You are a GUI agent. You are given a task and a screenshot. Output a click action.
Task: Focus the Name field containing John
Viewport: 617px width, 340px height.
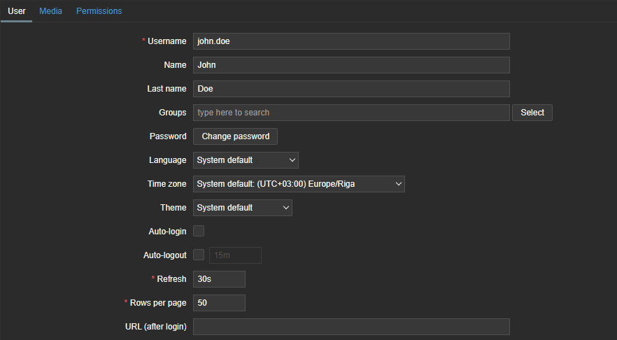tap(351, 65)
